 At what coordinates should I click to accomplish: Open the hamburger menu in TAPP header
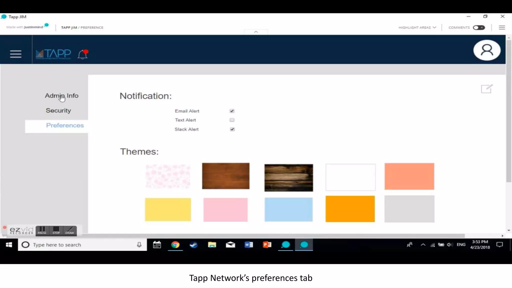pyautogui.click(x=15, y=54)
